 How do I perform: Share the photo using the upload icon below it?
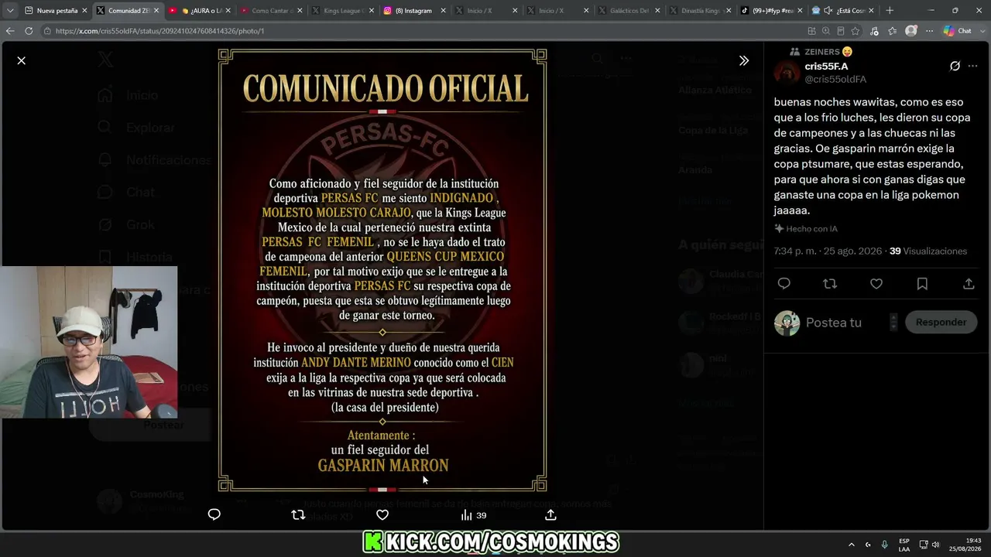(550, 514)
